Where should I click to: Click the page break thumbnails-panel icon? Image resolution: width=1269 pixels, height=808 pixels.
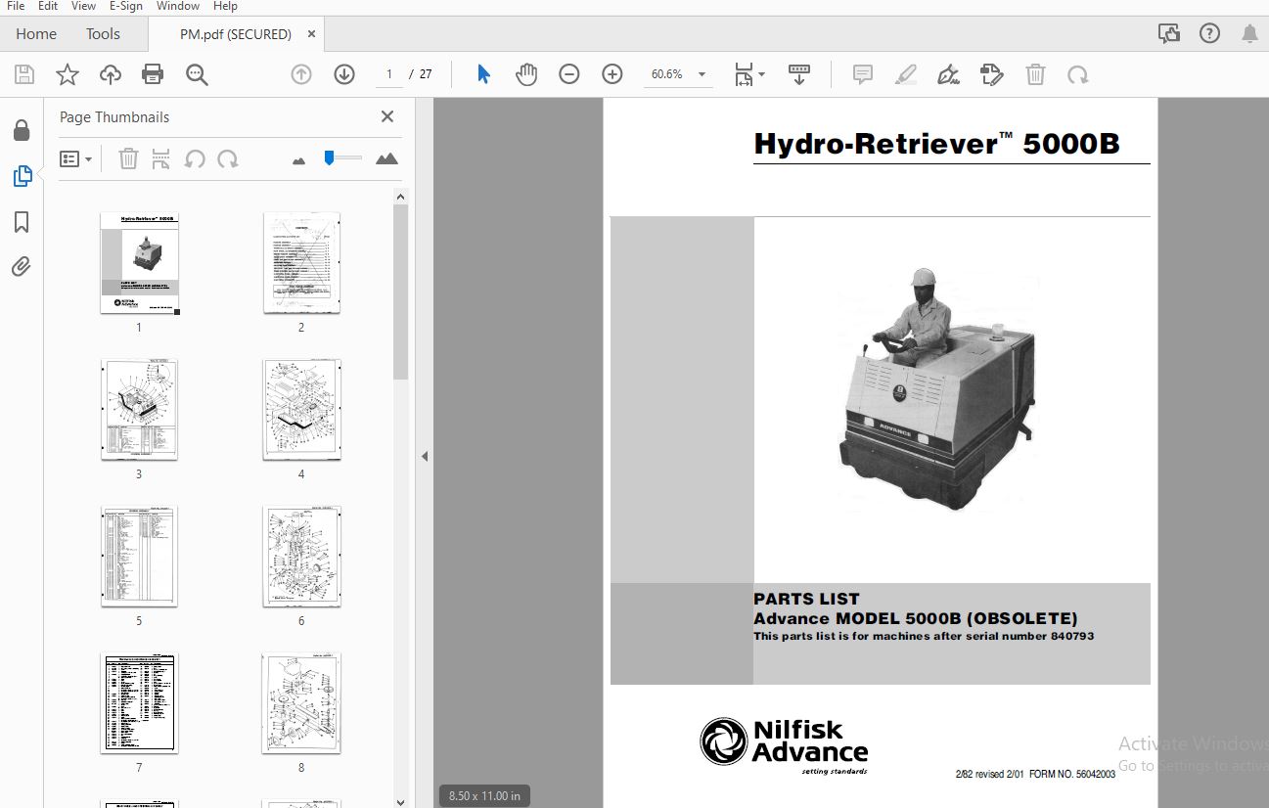coord(161,158)
